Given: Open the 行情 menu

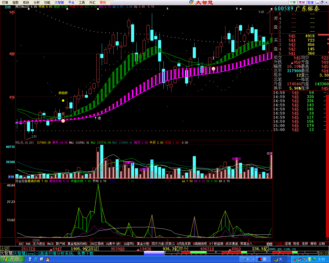Looking at the screenshot, I should 5,2.
